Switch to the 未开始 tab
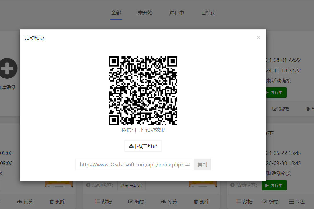This screenshot has width=314, height=209. (x=145, y=13)
